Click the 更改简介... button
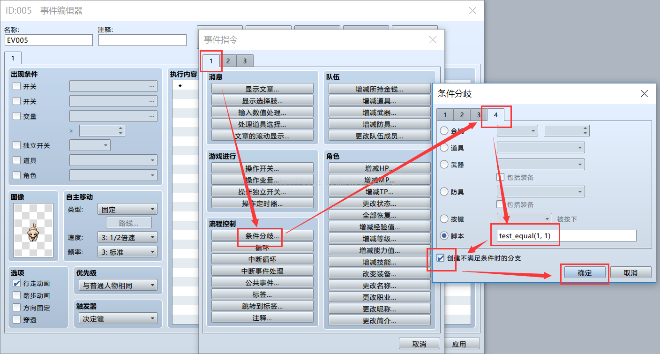This screenshot has width=660, height=354. pyautogui.click(x=380, y=321)
